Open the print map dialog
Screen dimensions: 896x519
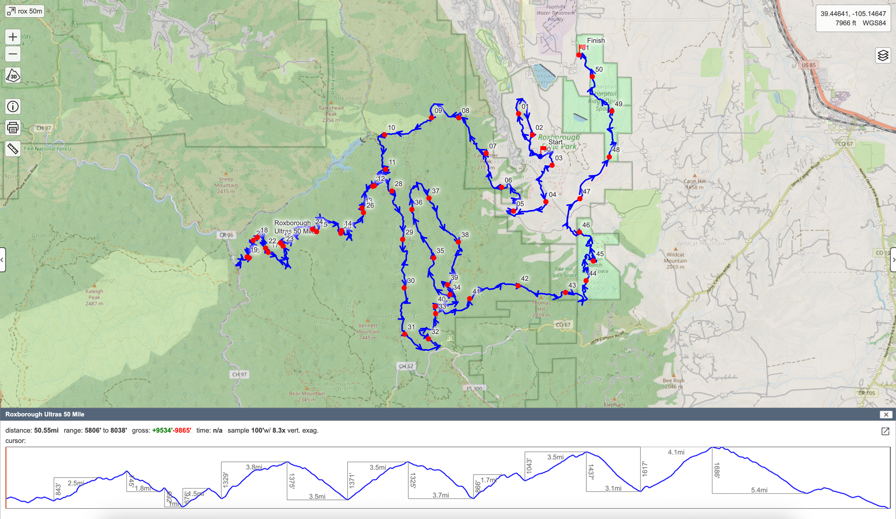[x=13, y=128]
